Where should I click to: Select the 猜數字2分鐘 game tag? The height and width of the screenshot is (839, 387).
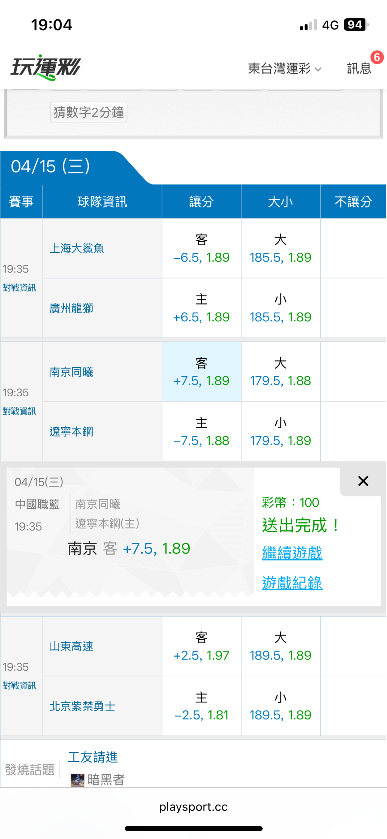click(89, 112)
